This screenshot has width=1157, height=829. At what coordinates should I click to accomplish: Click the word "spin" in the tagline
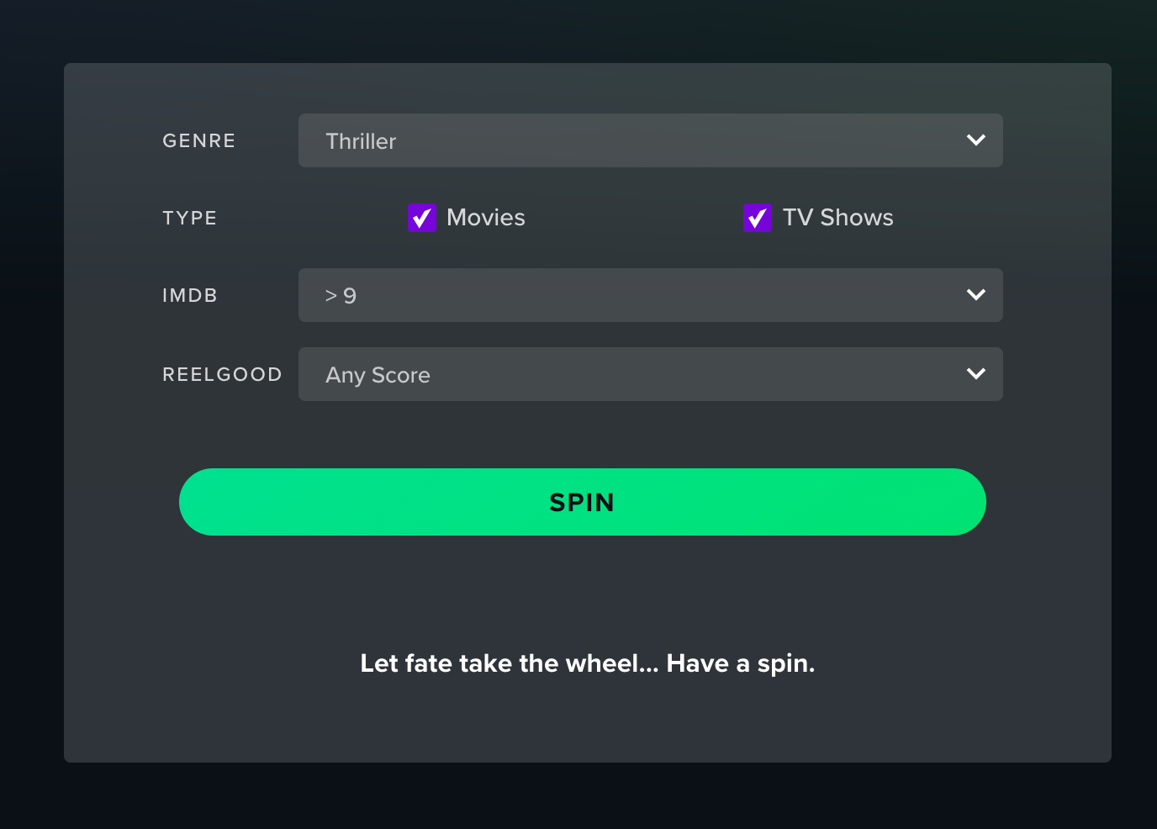click(784, 664)
